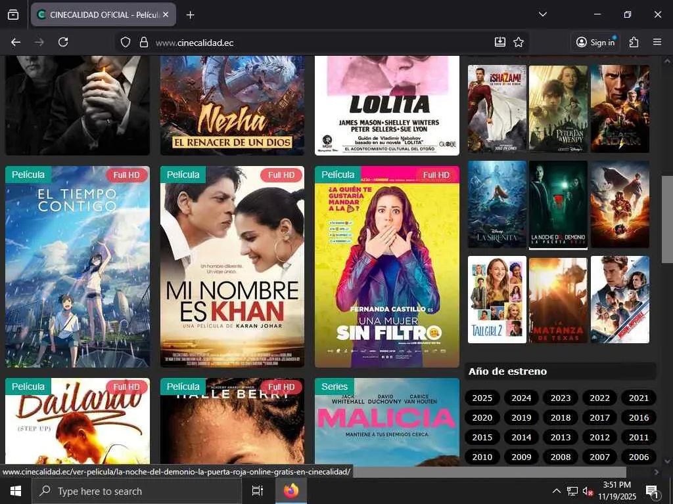The width and height of the screenshot is (673, 504).
Task: Open El Tiempo Contigo movie poster
Action: 78,266
